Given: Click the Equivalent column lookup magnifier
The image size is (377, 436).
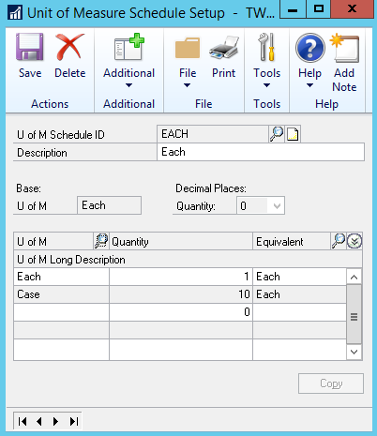Looking at the screenshot, I should [x=339, y=241].
